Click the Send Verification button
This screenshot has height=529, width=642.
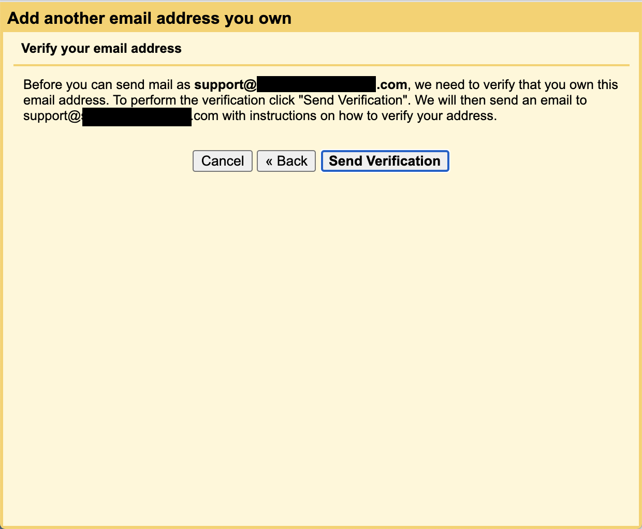point(385,161)
